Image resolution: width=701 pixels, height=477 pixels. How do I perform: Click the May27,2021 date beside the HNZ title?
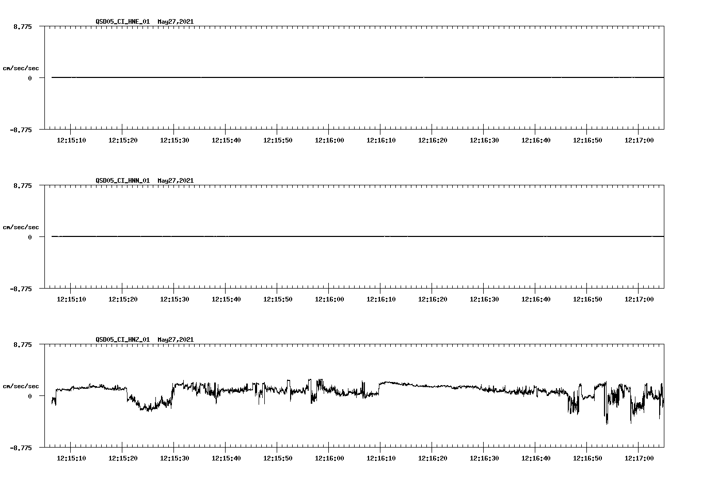click(175, 340)
